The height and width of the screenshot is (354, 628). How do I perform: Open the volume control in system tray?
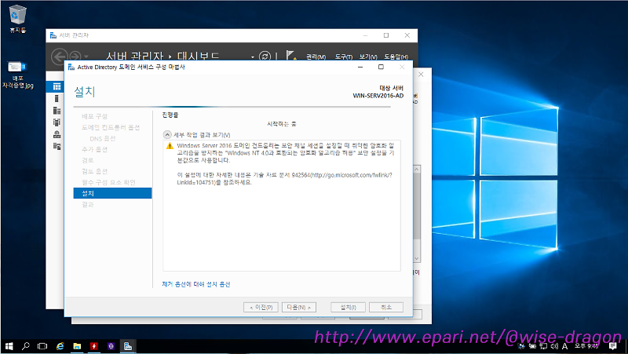(554, 346)
